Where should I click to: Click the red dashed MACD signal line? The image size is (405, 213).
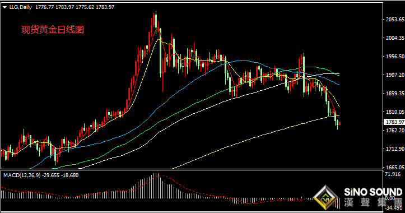pyautogui.click(x=181, y=186)
